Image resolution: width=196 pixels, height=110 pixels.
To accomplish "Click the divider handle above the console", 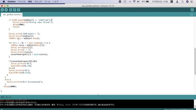I will click(98, 94).
